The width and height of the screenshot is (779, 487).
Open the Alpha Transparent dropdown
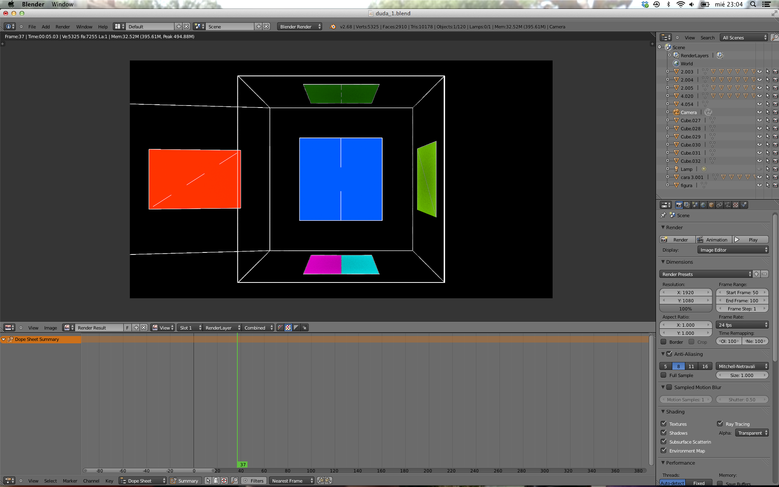[x=752, y=433]
